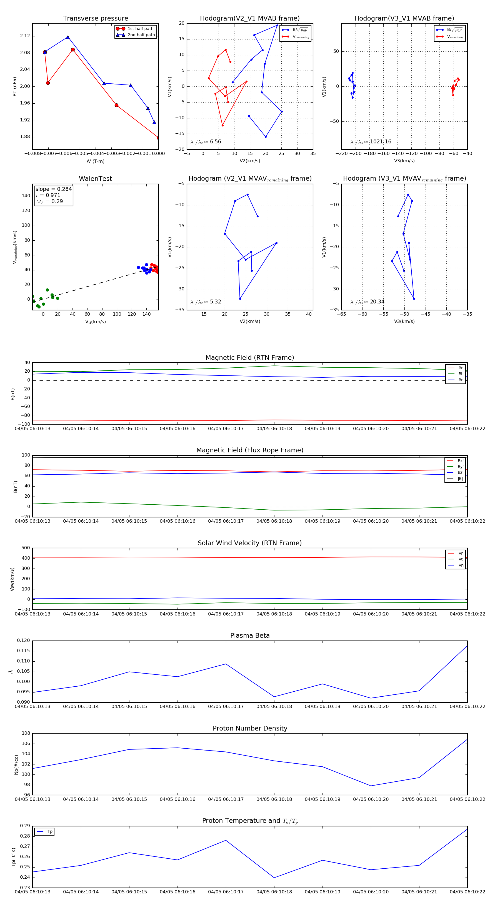The width and height of the screenshot is (500, 917).
Task: Click the "A' (T·m)" x-axis label
Action: [x=95, y=161]
